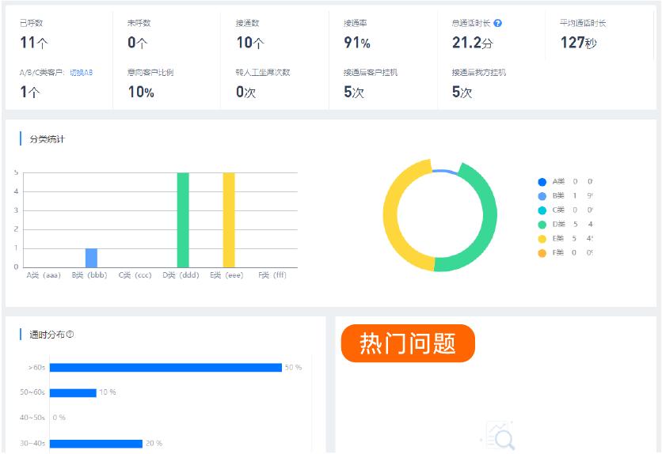The height and width of the screenshot is (454, 662).
Task: Click the C类 cyan legend dot
Action: [x=542, y=210]
